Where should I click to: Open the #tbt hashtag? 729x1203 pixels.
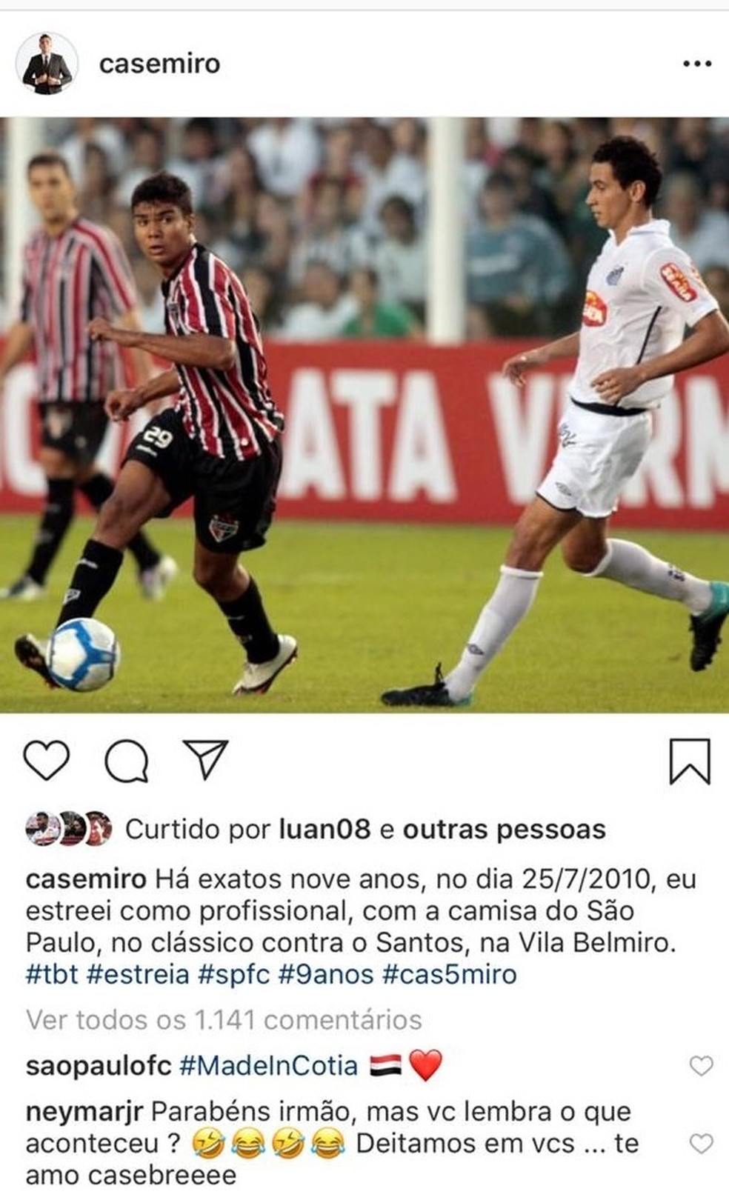[x=52, y=973]
